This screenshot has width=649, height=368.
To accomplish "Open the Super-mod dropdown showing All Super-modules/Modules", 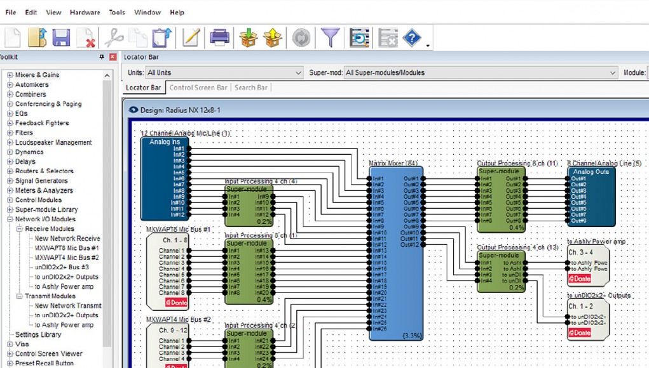I will coord(481,73).
